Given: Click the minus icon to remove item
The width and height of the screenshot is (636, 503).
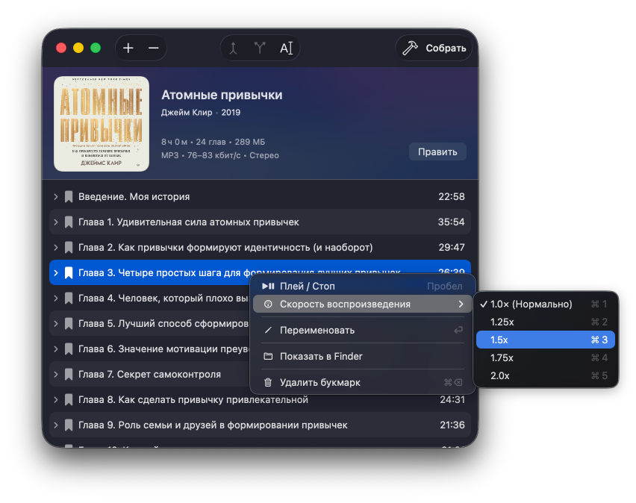Looking at the screenshot, I should tap(154, 48).
